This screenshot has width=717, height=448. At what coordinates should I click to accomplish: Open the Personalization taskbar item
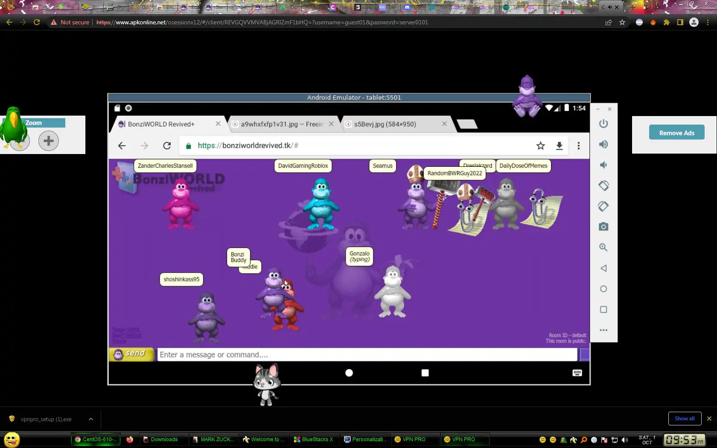pyautogui.click(x=365, y=439)
